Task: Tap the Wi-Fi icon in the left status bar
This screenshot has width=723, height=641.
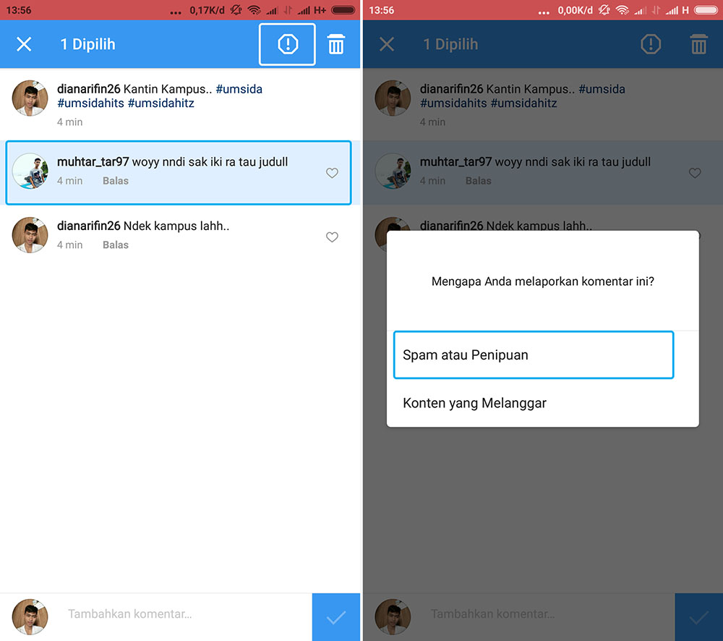Action: tap(254, 10)
